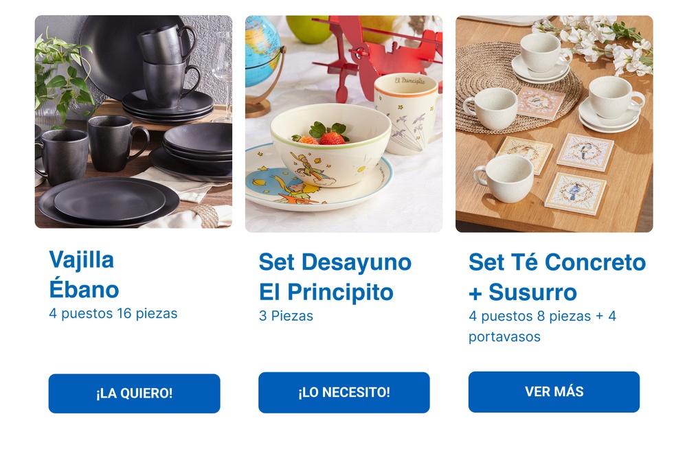Click the ¡LA QUIERO! button

coord(134,393)
